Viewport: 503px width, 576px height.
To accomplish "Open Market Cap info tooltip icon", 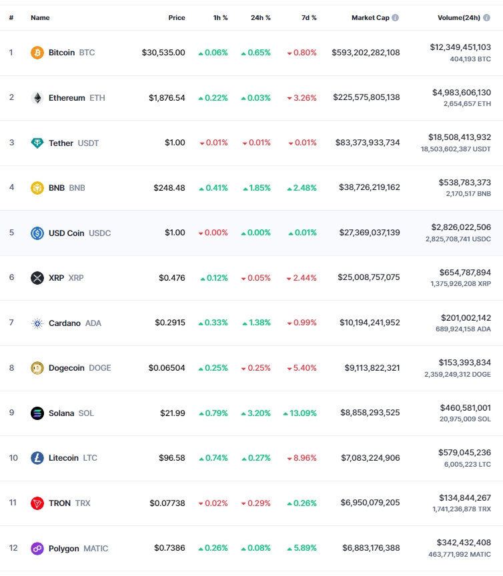I will pos(396,17).
